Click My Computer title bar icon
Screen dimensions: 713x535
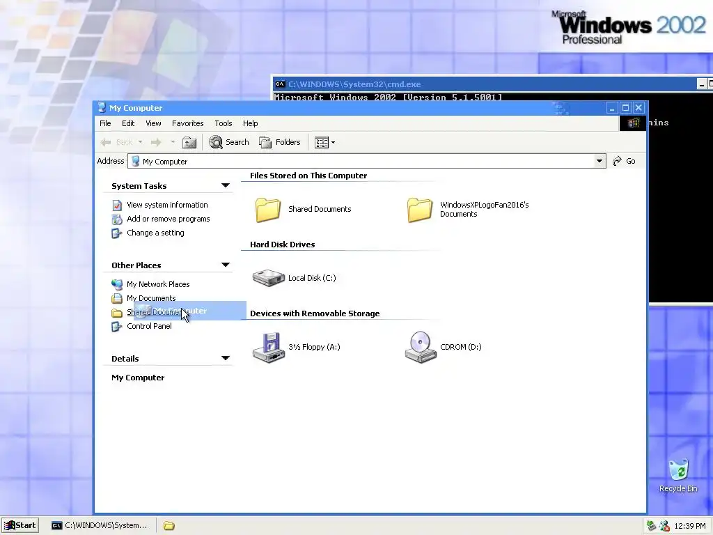point(102,108)
